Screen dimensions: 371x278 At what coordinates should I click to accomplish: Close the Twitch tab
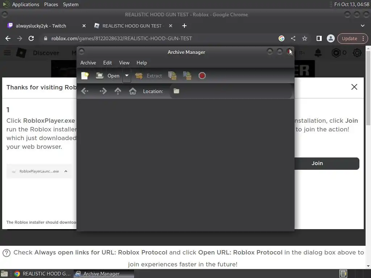tap(84, 26)
